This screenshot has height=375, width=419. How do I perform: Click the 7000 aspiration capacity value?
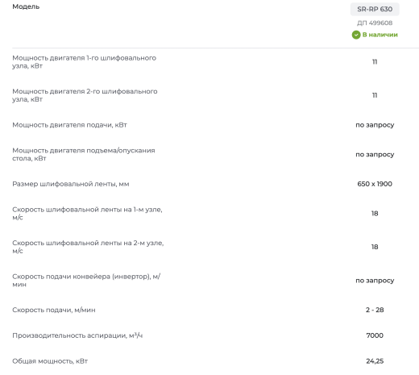coord(375,335)
